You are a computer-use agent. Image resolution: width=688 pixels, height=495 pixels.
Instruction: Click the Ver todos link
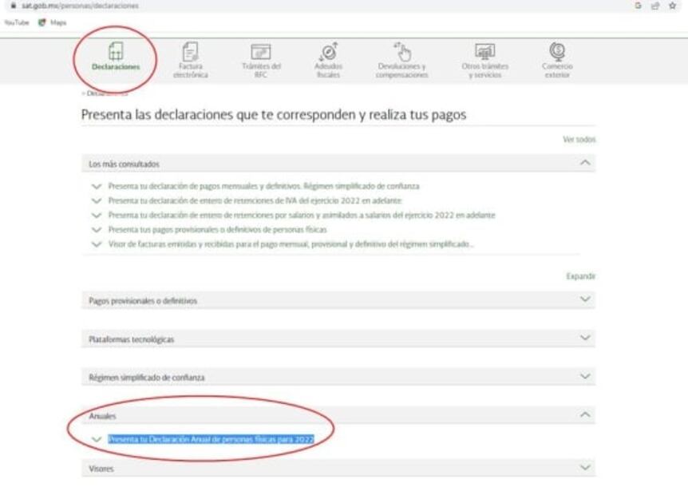579,138
